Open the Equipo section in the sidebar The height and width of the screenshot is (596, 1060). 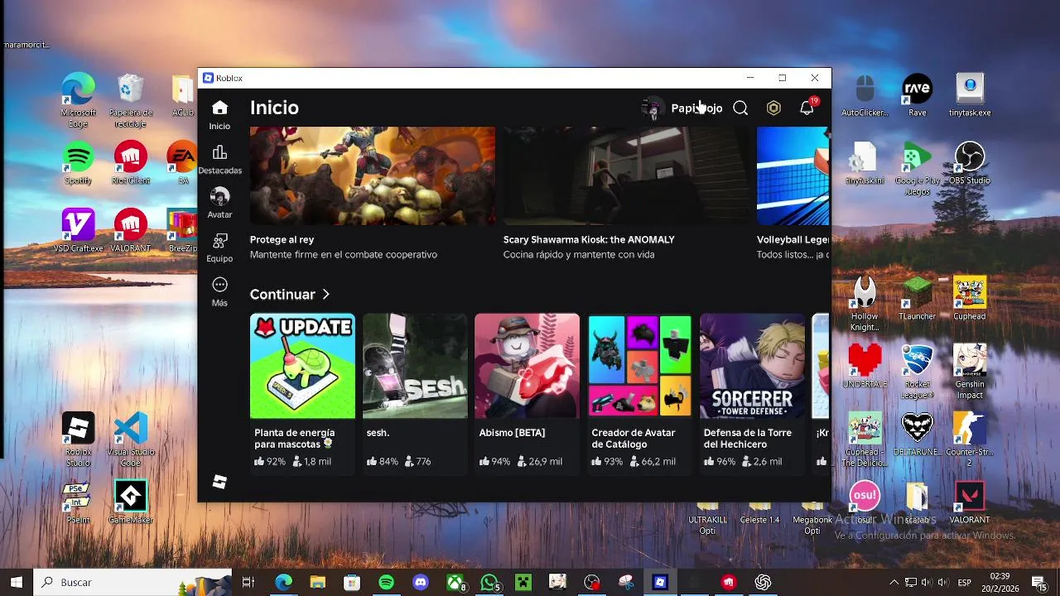(x=219, y=248)
